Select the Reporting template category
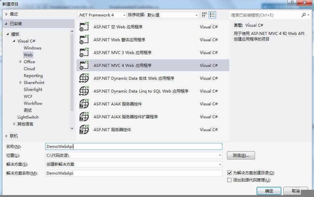 pyautogui.click(x=33, y=75)
